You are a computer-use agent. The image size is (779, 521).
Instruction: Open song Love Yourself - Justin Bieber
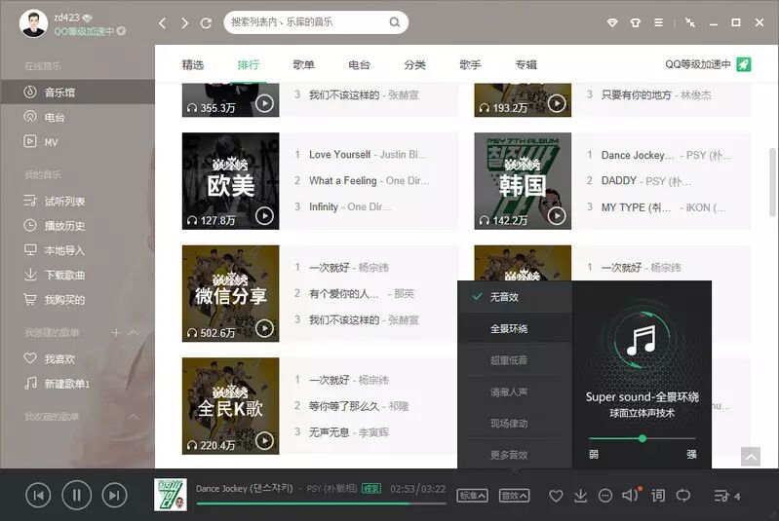(368, 154)
